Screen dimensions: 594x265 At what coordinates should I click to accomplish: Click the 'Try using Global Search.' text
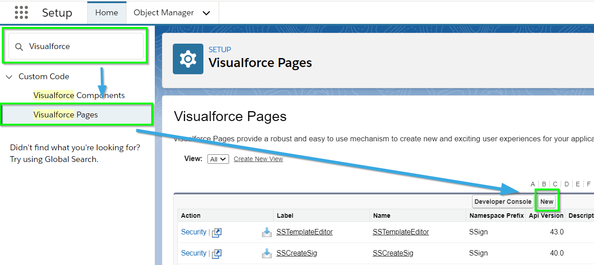54,159
